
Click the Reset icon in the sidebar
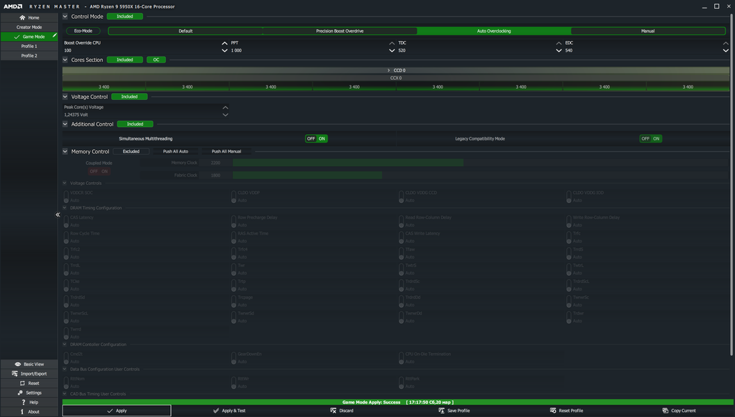click(22, 383)
